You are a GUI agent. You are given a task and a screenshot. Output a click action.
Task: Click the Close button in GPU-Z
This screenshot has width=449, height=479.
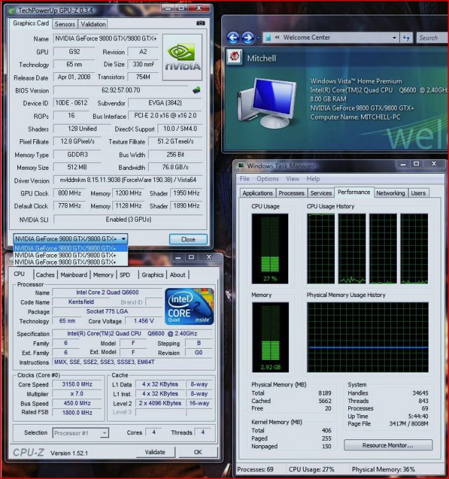tap(188, 240)
